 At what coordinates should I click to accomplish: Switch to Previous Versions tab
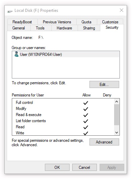[x=57, y=22]
